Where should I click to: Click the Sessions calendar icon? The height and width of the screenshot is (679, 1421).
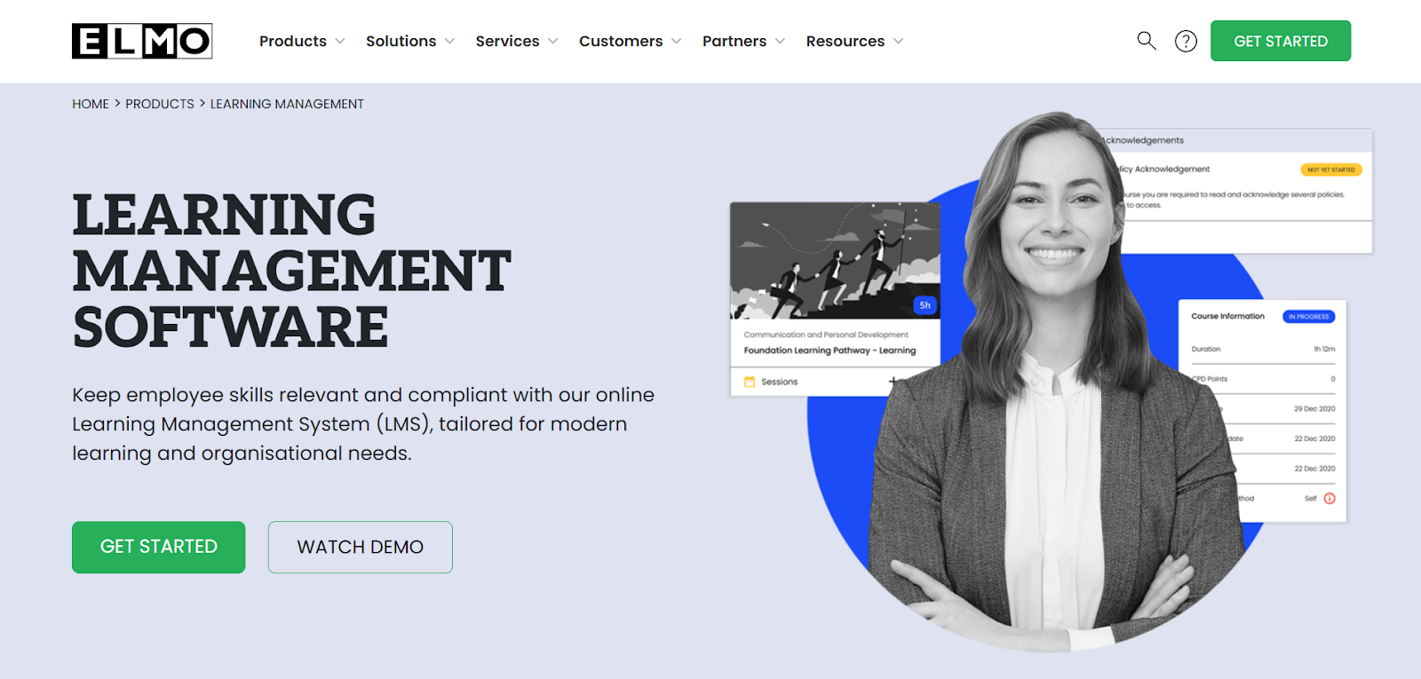(750, 382)
